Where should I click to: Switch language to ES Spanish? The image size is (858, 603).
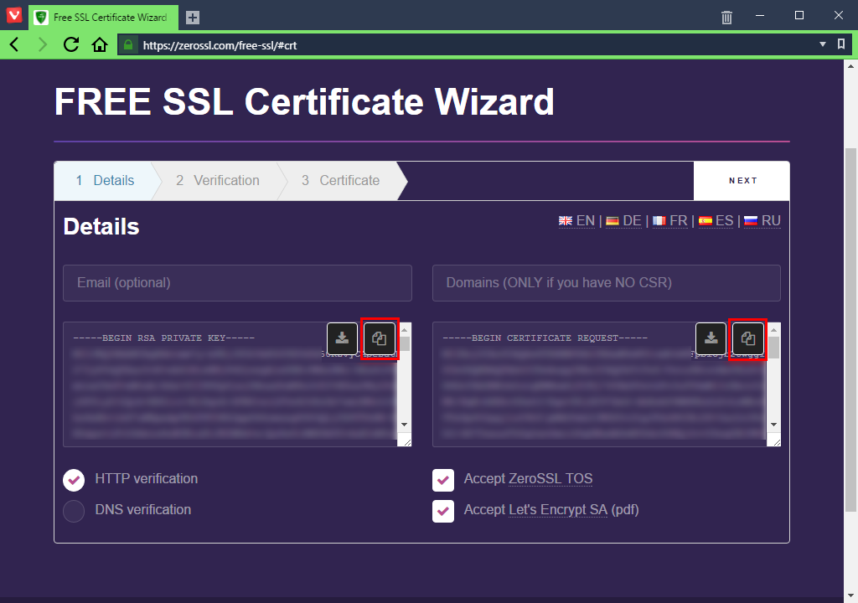(716, 220)
